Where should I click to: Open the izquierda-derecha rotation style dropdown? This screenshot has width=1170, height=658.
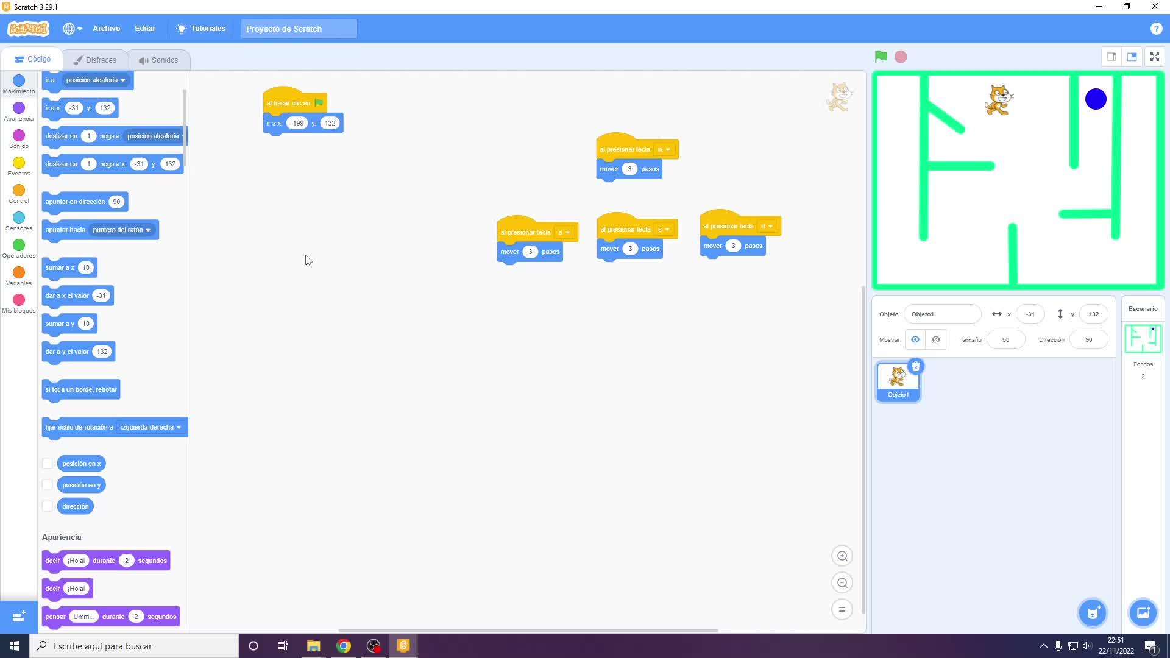click(x=151, y=427)
